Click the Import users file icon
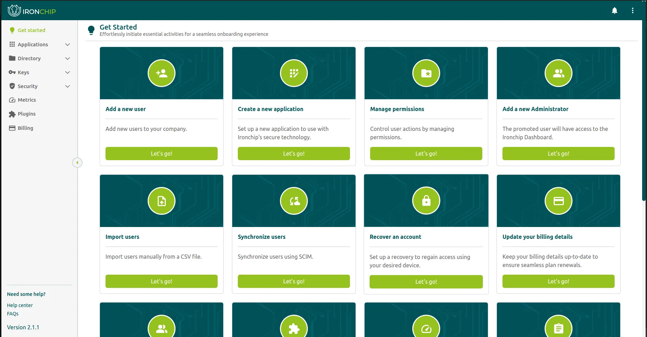The image size is (647, 337). point(162,201)
